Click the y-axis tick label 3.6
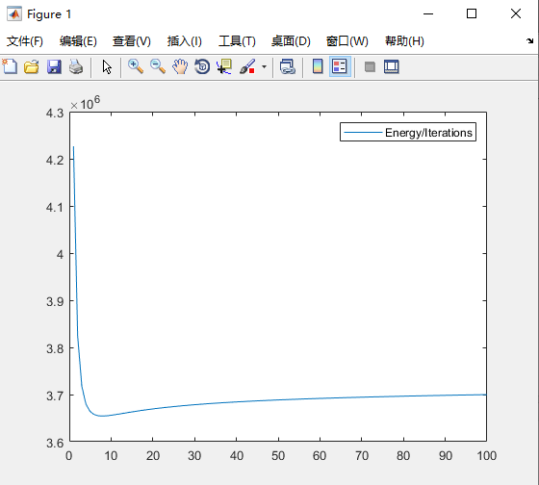The image size is (539, 485). click(x=55, y=443)
